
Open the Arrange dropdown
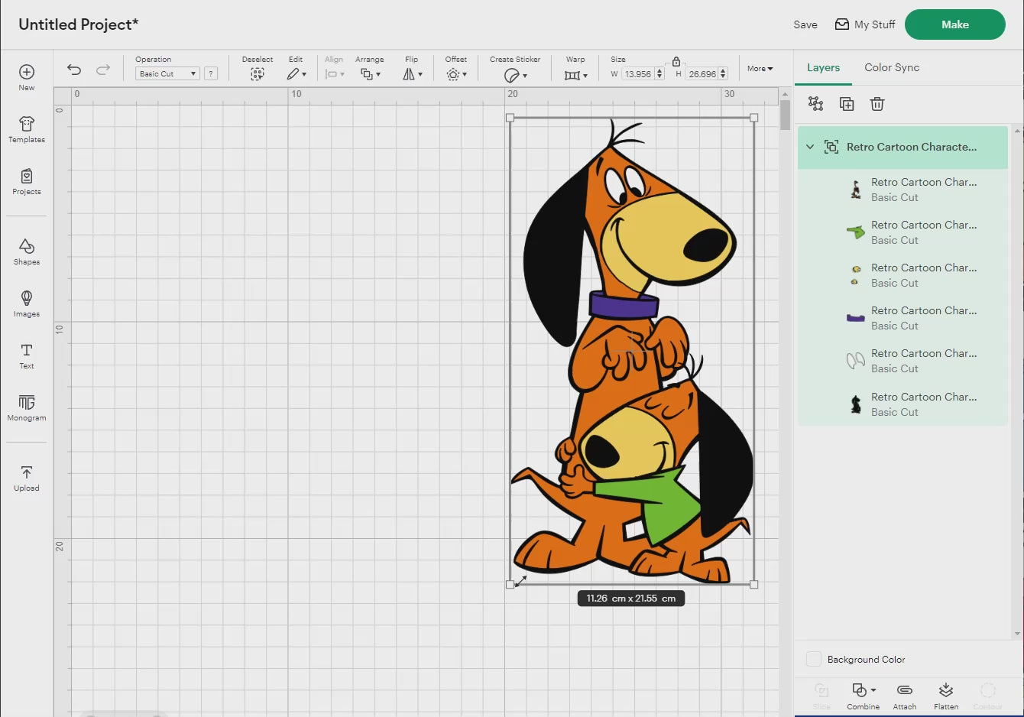[x=371, y=74]
